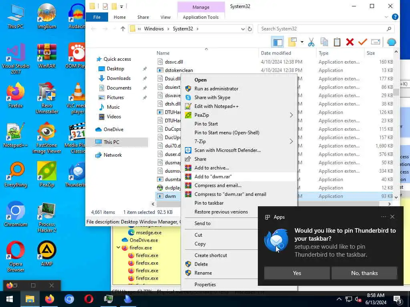Choose Edit with Notepad++ in context menu
Screen dimensions: 410x307
217,106
